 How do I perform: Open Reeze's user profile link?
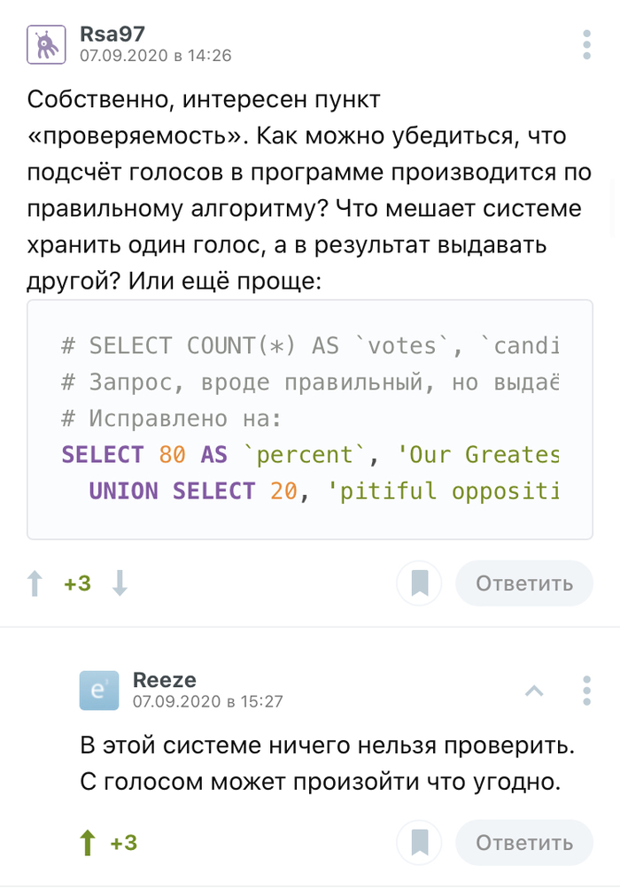[x=164, y=680]
